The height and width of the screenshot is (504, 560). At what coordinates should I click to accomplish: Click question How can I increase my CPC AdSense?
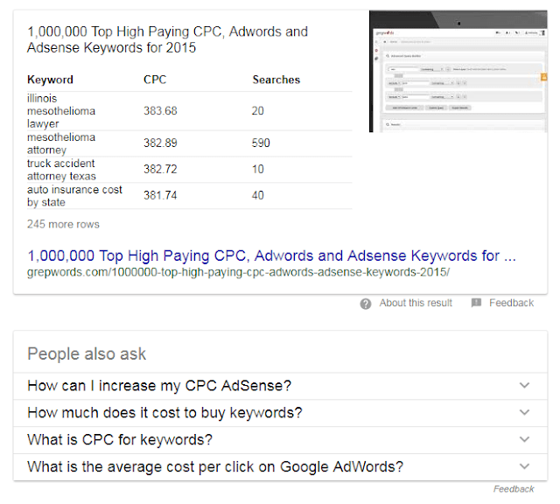(x=159, y=386)
